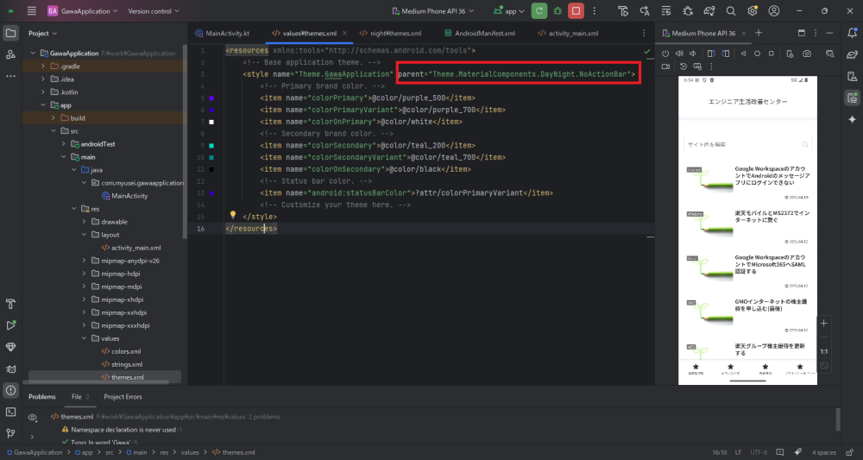Click the green Run app button

click(539, 11)
